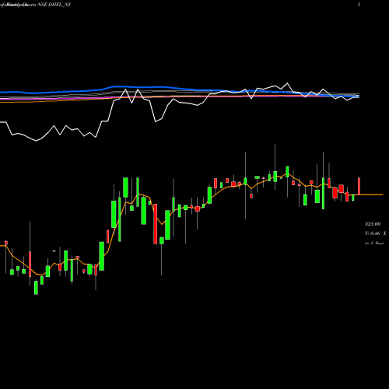The height and width of the screenshot is (389, 389).
Task: Click the first red candlestick on the chart
Action: [6, 243]
